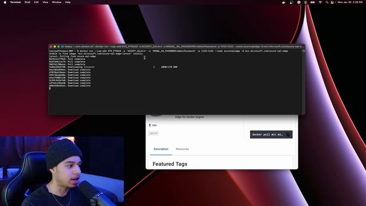The width and height of the screenshot is (366, 206).
Task: Zoom the Terminal window with green button
Action: [58, 47]
